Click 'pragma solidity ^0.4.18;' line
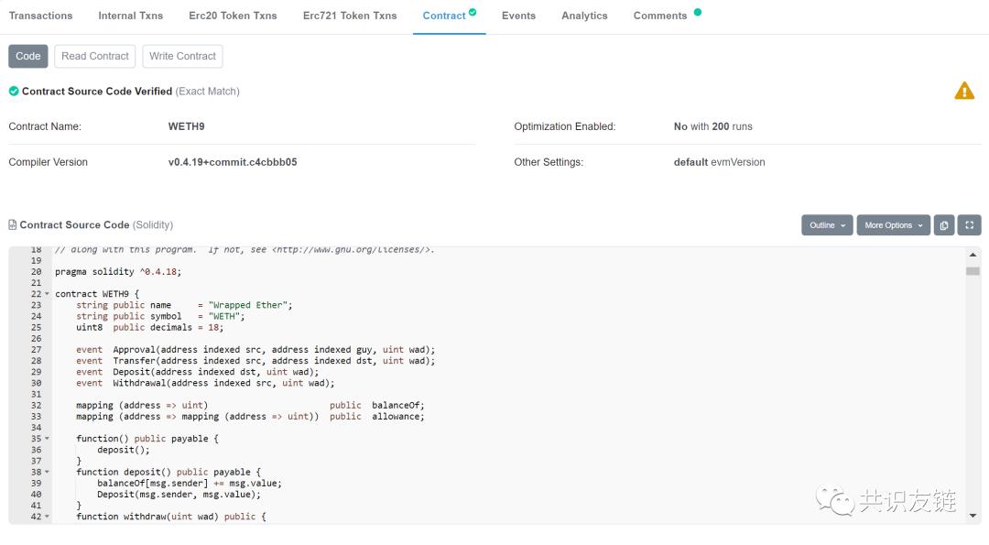The height and width of the screenshot is (545, 989). 118,272
